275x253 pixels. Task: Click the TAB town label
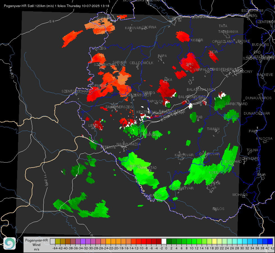tap(199, 117)
